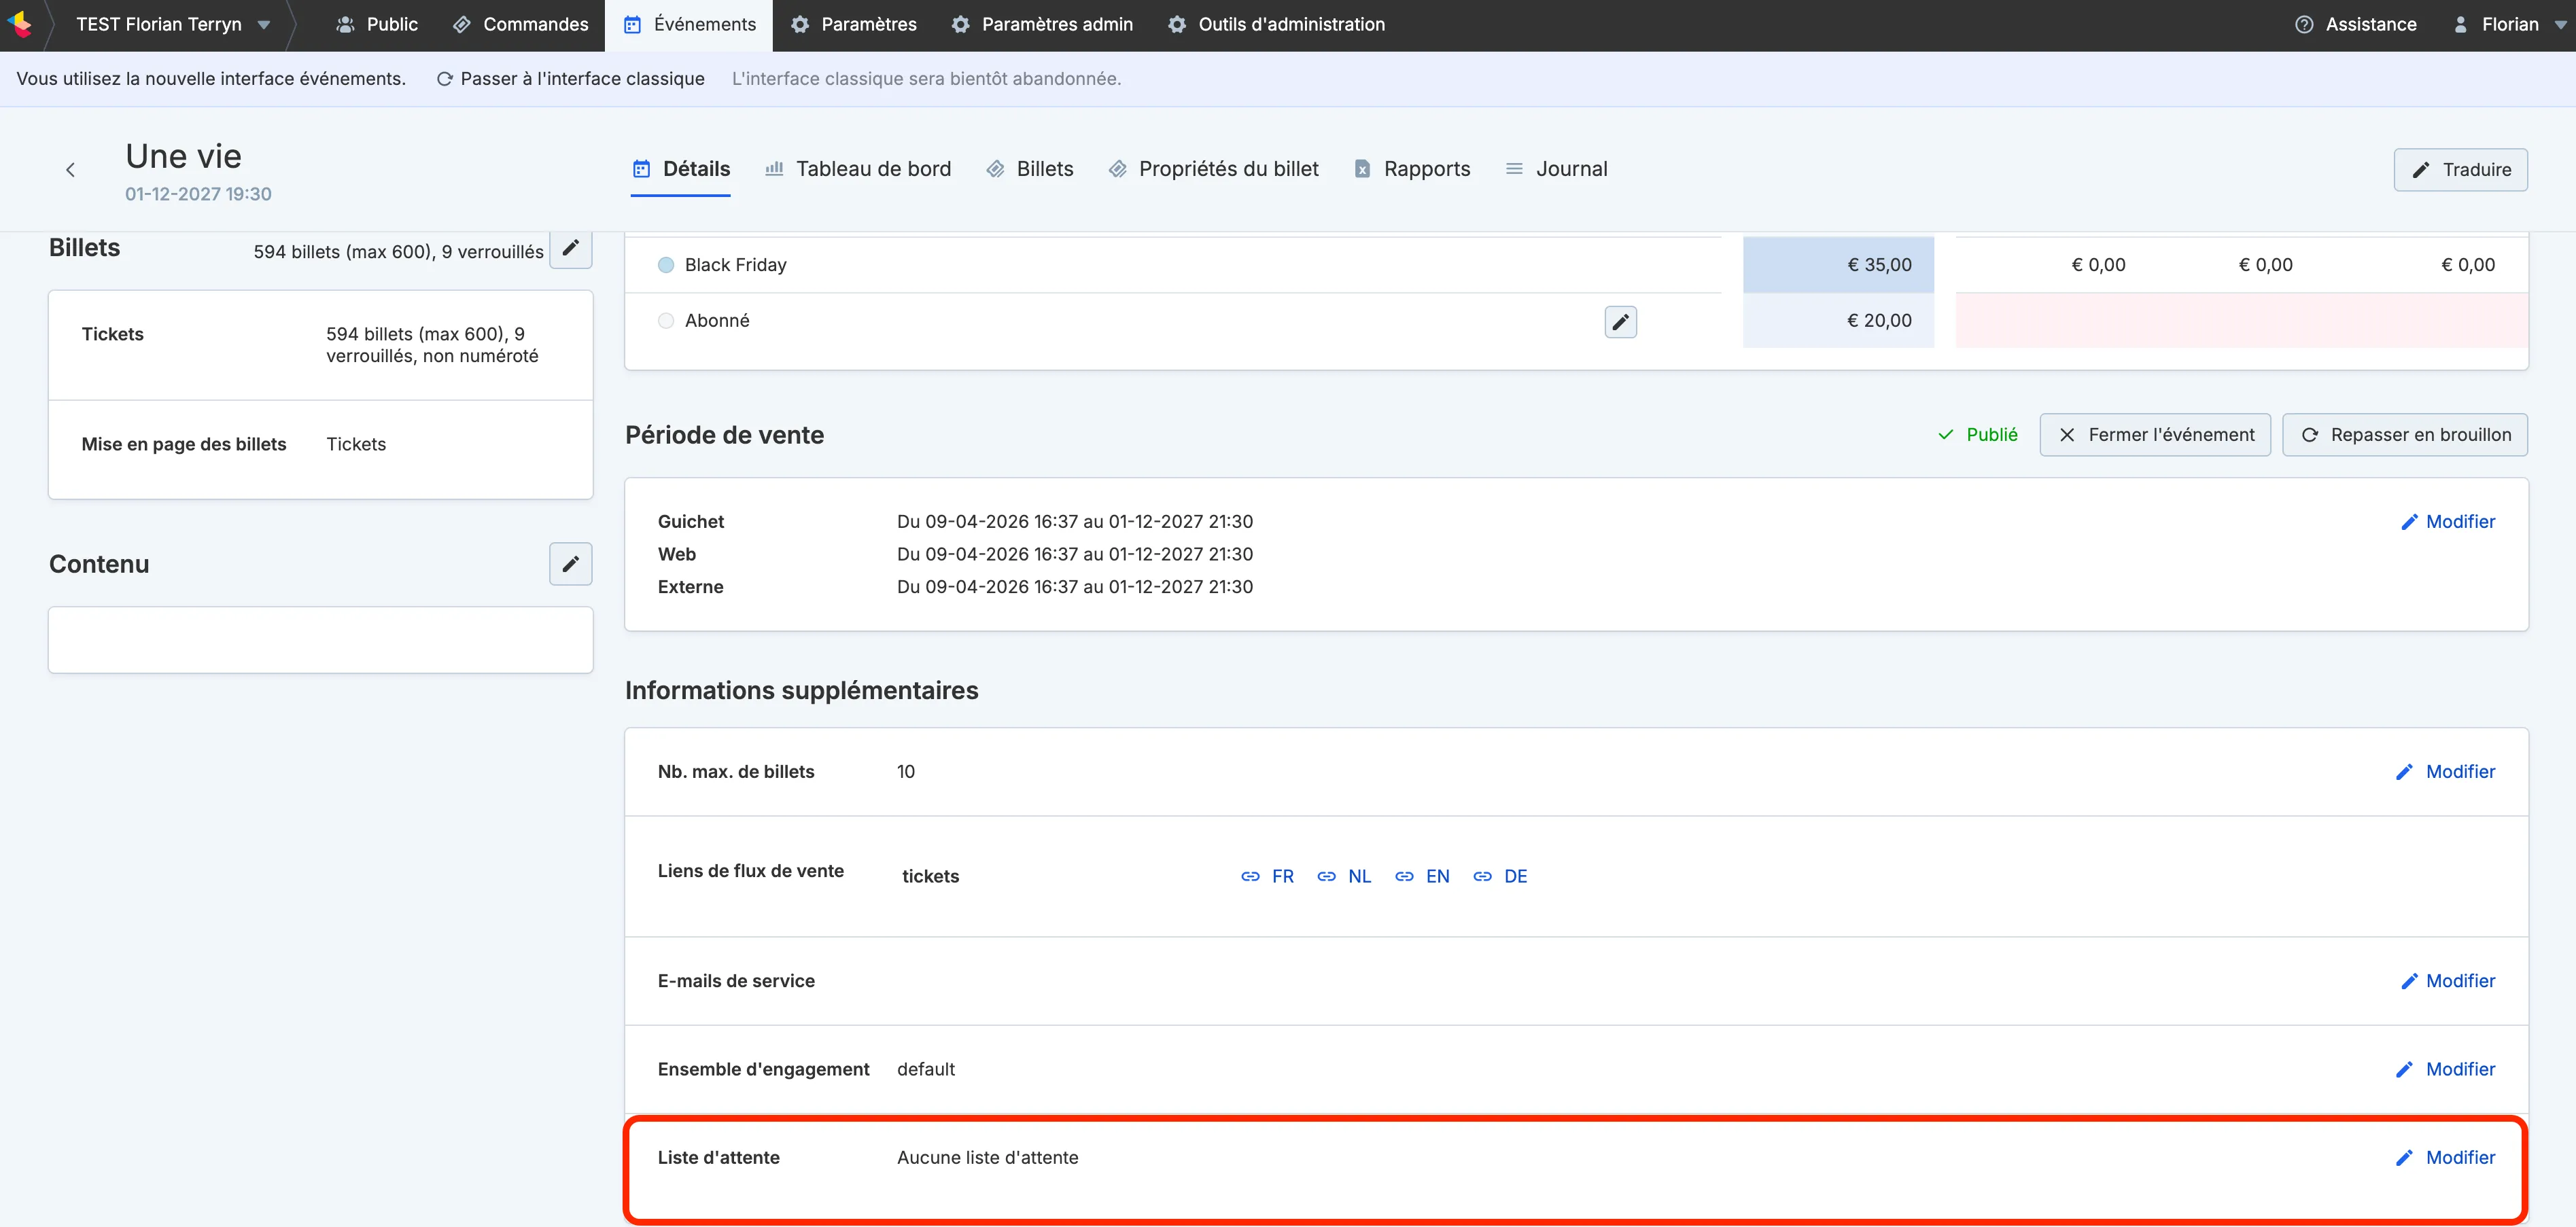This screenshot has width=2576, height=1227.
Task: Select the Abonné radio circle
Action: pyautogui.click(x=666, y=321)
